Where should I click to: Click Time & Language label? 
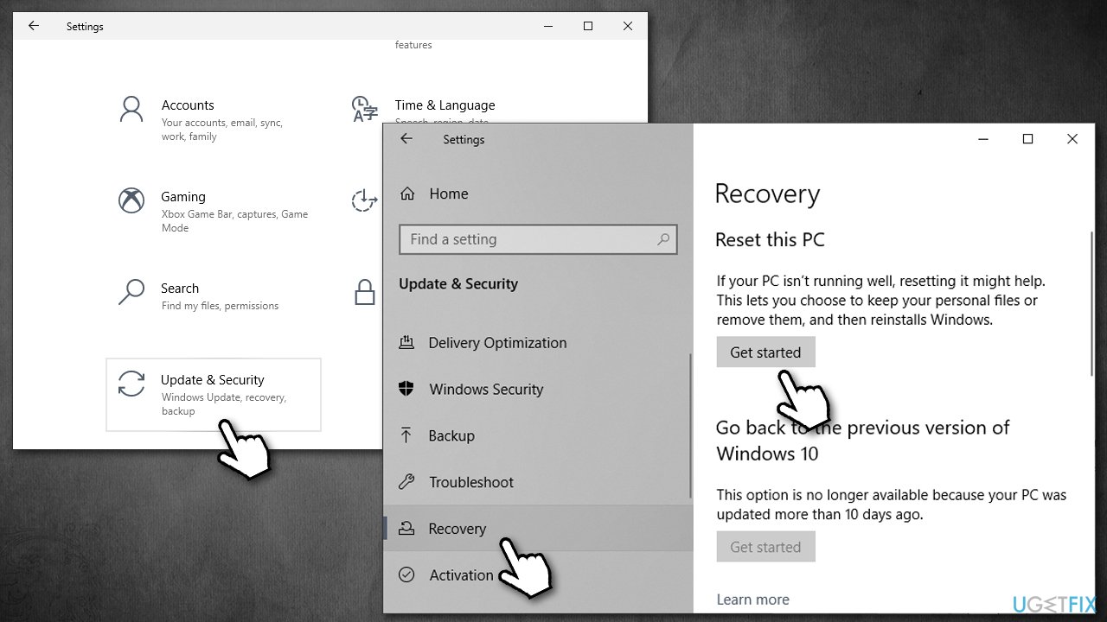(x=445, y=105)
